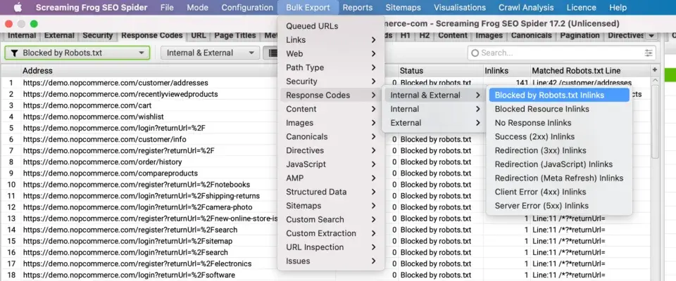The image size is (676, 281).
Task: Switch to the External tab
Action: (59, 36)
